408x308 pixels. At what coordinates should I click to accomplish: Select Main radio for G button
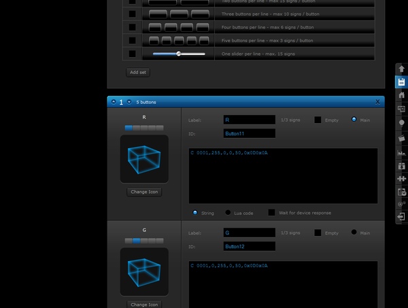pos(354,232)
